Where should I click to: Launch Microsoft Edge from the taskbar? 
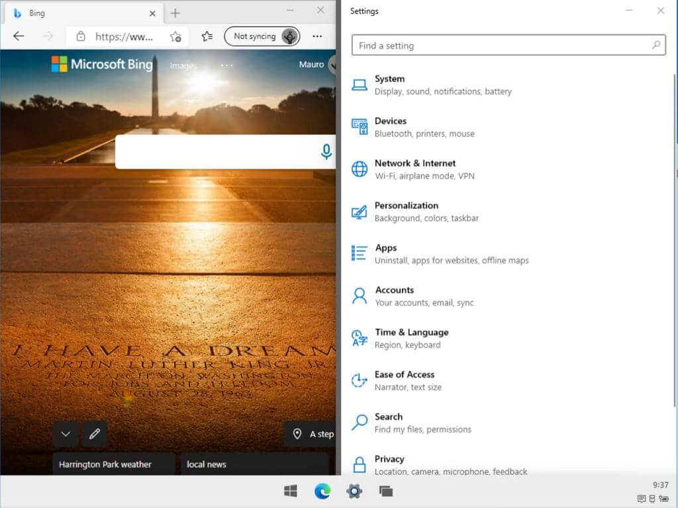[x=322, y=491]
